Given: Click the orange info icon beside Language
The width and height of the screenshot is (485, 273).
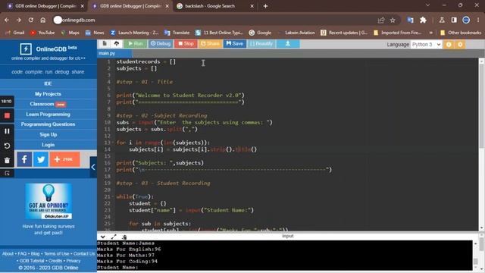Looking at the screenshot, I should [x=449, y=45].
